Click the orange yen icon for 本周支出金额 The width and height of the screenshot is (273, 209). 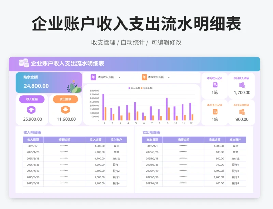(x=144, y=77)
